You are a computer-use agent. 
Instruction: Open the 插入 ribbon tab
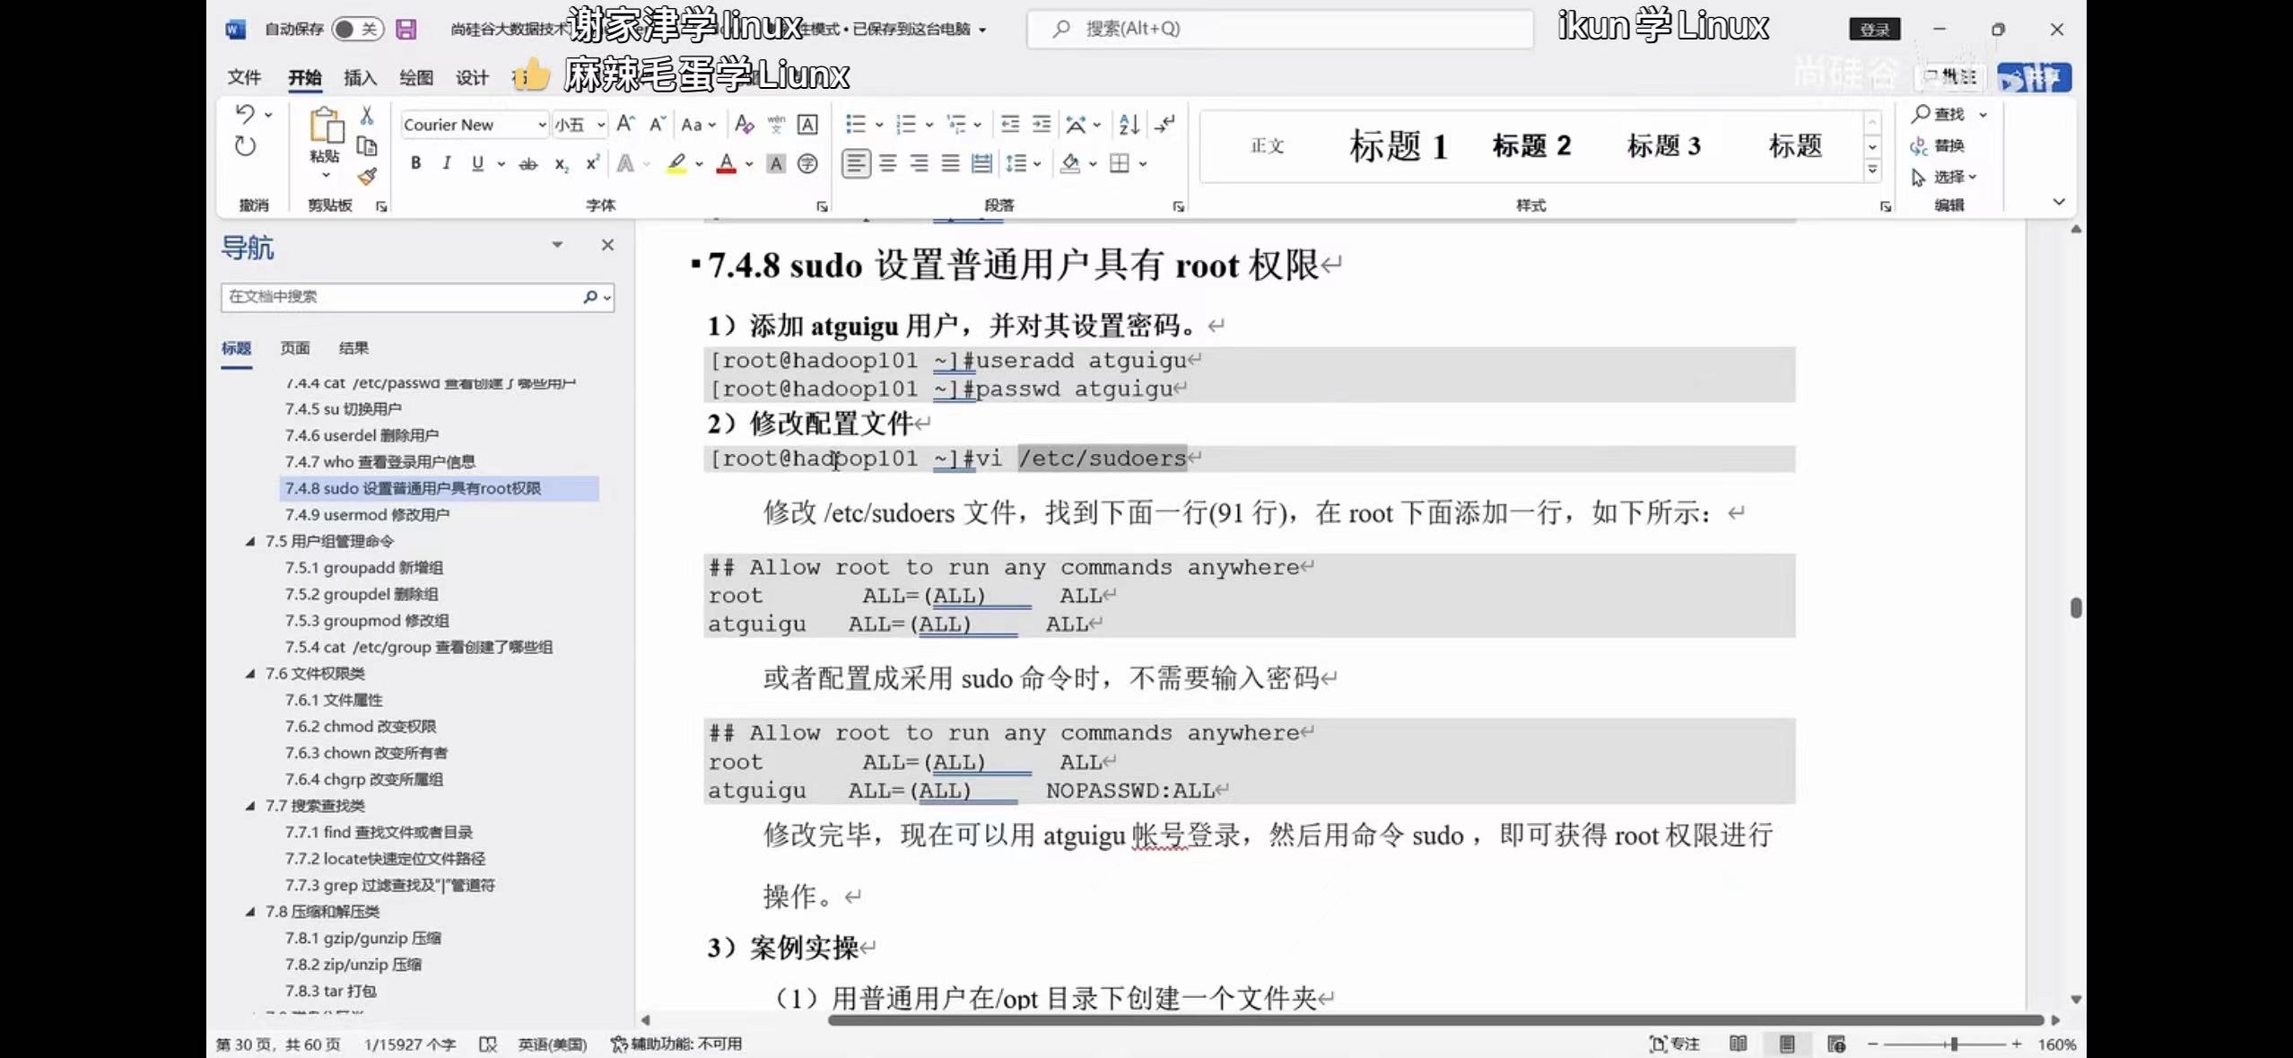[x=360, y=77]
